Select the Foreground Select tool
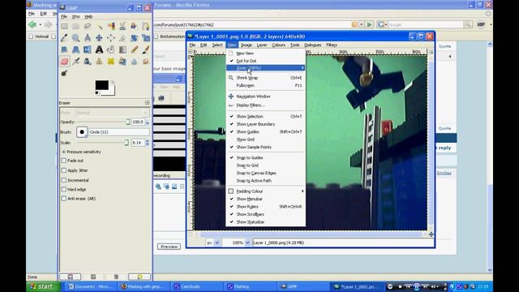This screenshot has width=519, height=292. click(134, 26)
